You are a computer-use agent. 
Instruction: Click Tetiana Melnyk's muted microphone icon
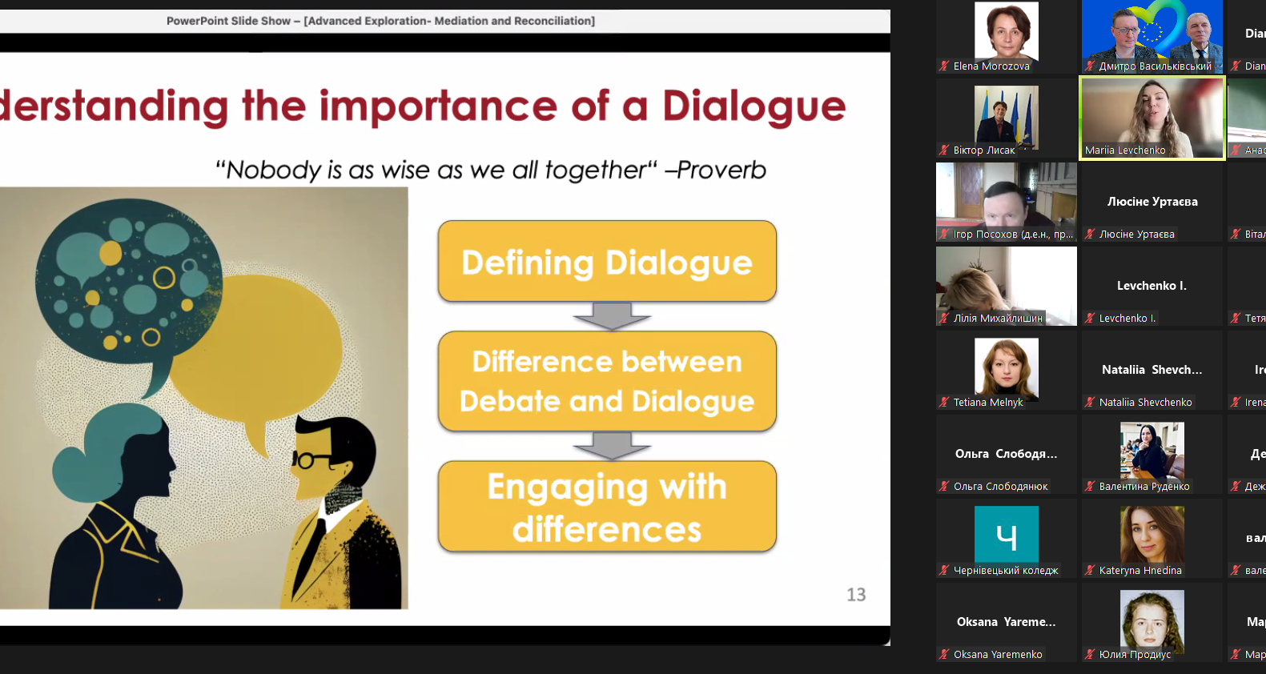945,403
